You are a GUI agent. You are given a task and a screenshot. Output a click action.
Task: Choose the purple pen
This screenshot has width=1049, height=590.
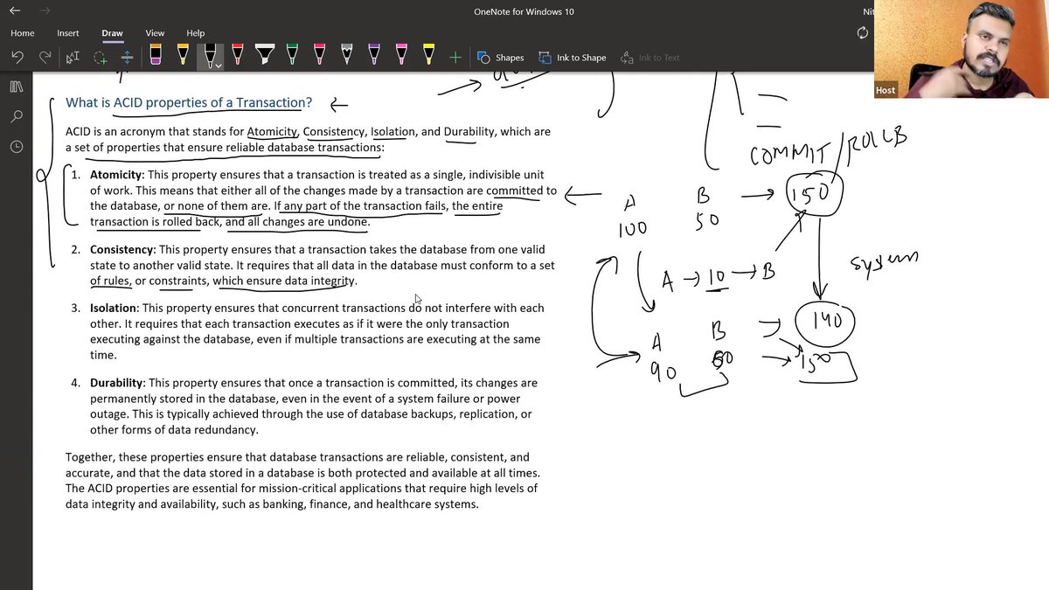(x=373, y=56)
